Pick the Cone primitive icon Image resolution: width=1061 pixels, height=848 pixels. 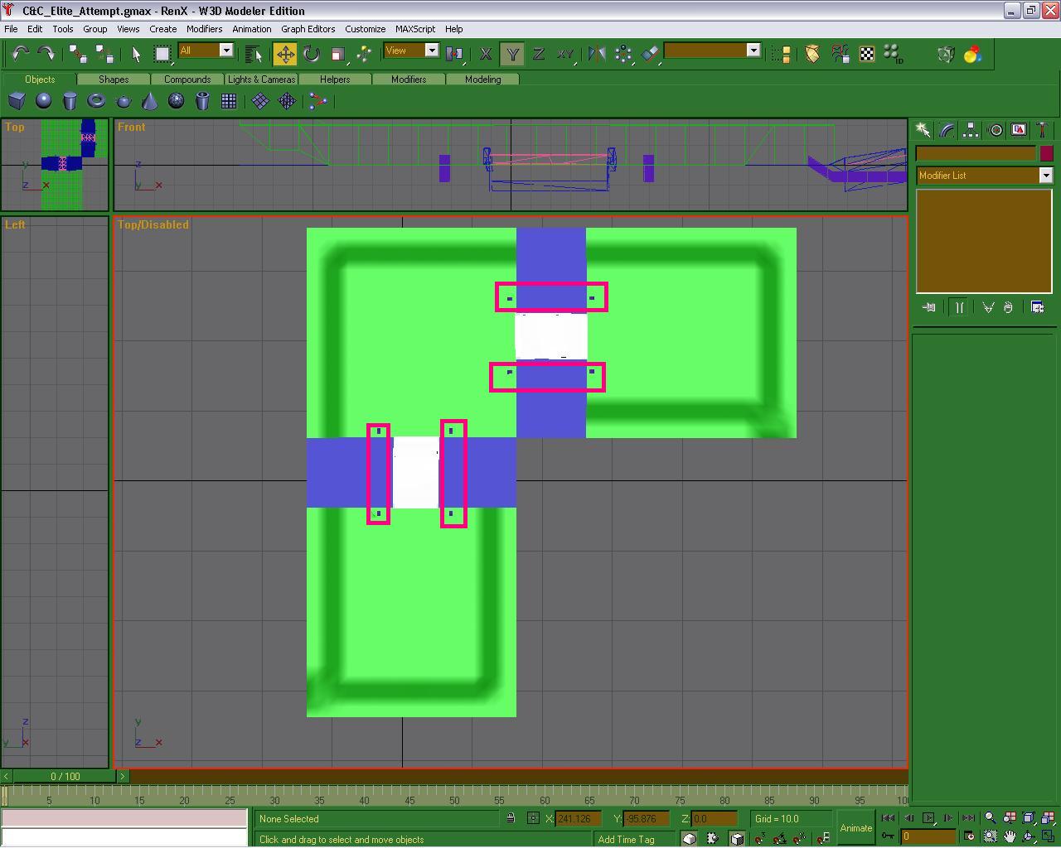coord(150,101)
